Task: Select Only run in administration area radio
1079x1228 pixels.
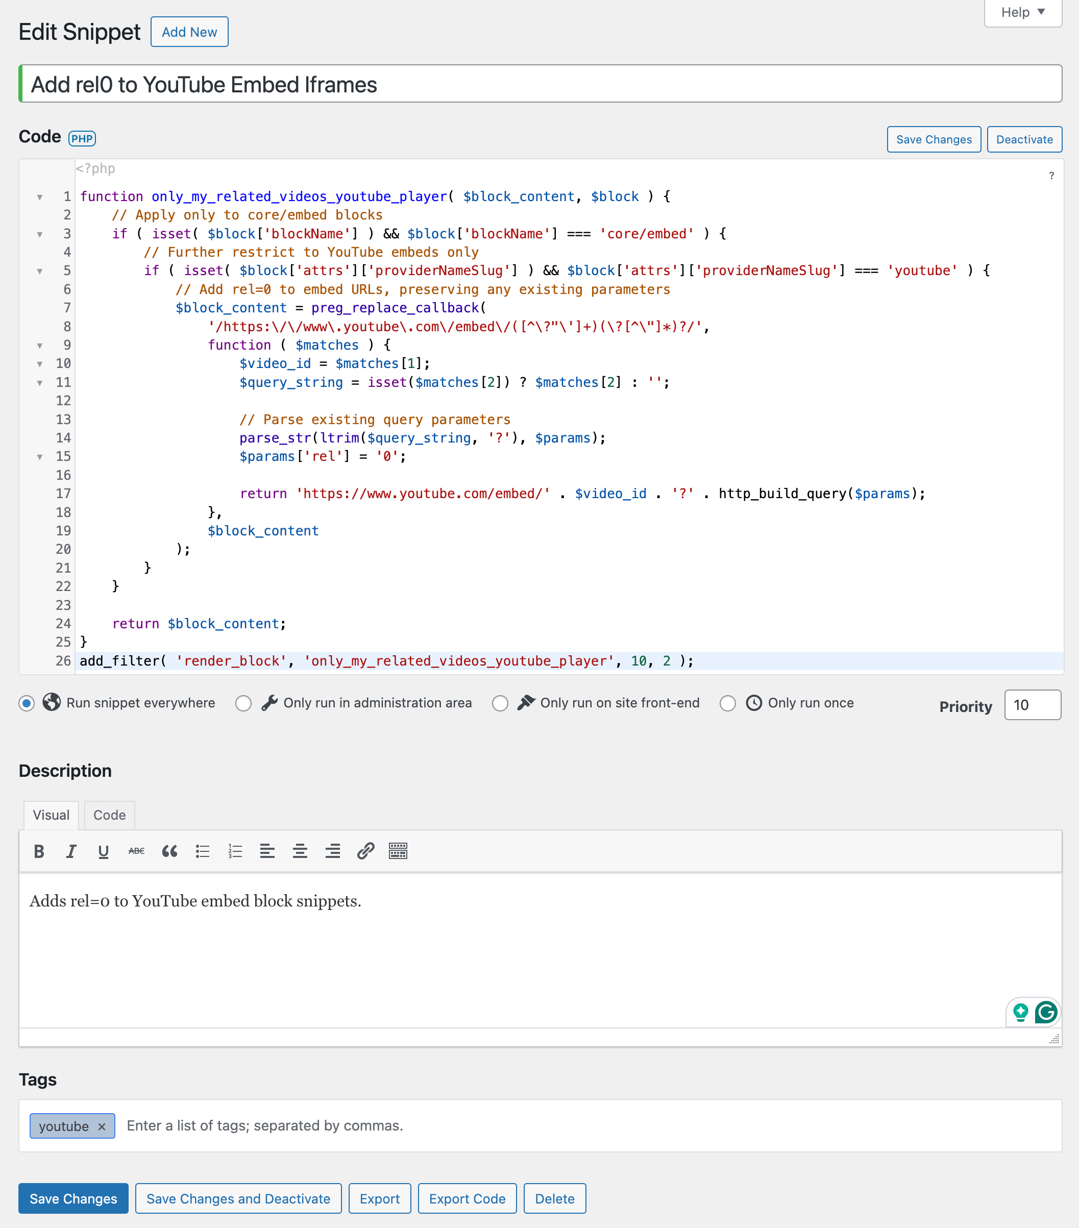Action: 243,703
